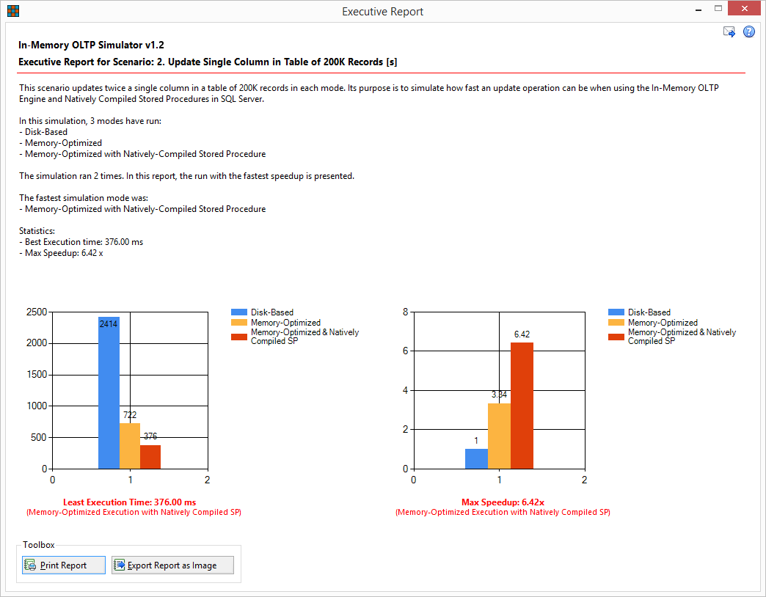Viewport: 766px width, 597px height.
Task: Click the Print Report button
Action: [64, 565]
